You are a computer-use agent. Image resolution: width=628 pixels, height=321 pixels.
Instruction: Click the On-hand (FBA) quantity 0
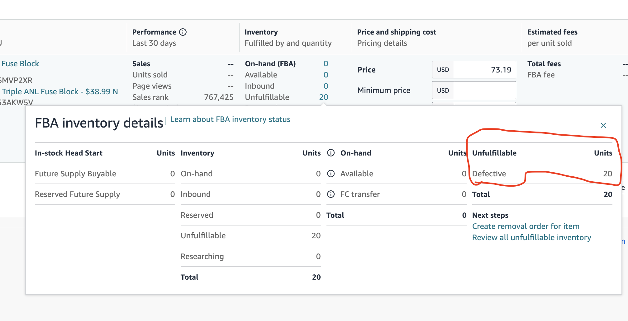coord(326,64)
